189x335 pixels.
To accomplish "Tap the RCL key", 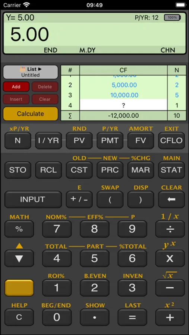I will tap(48, 170).
